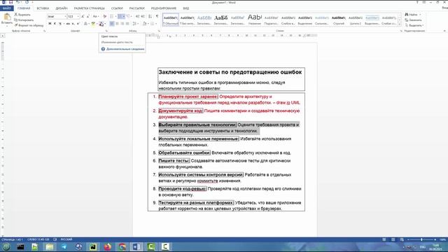Click the Firefox icon on the taskbar
This screenshot has width=448, height=252.
pos(107,247)
